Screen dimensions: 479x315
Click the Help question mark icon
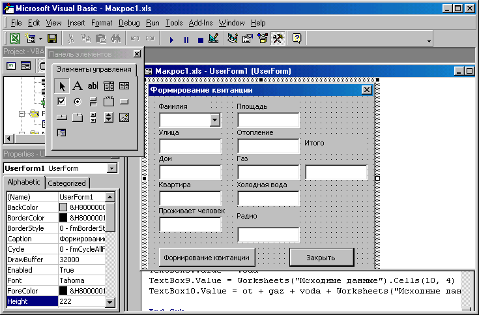[297, 39]
